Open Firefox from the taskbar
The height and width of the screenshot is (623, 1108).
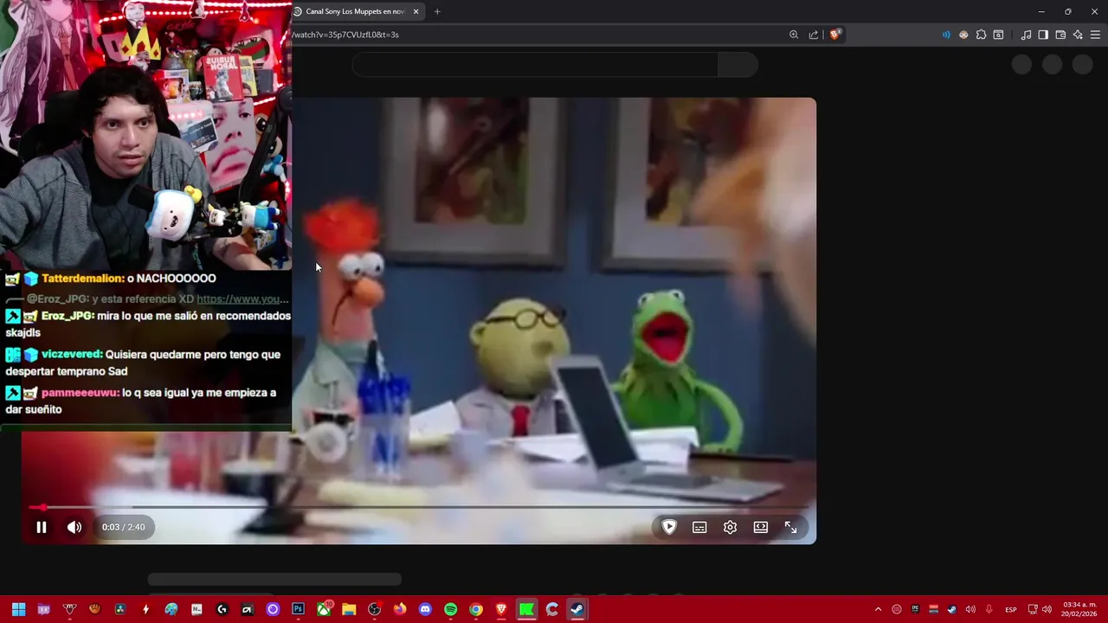point(400,609)
